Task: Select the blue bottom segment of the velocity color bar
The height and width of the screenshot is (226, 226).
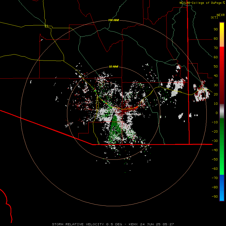Action: click(x=222, y=188)
